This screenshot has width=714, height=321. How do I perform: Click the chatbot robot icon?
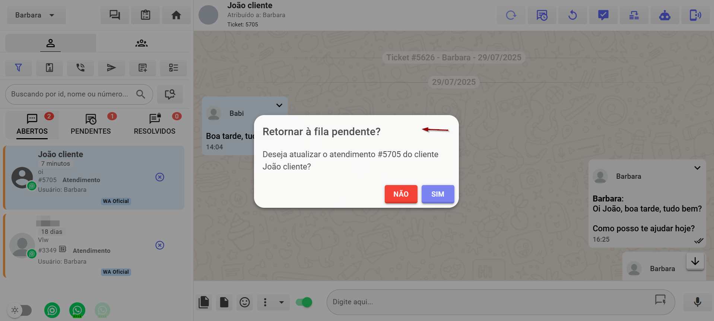(x=664, y=15)
